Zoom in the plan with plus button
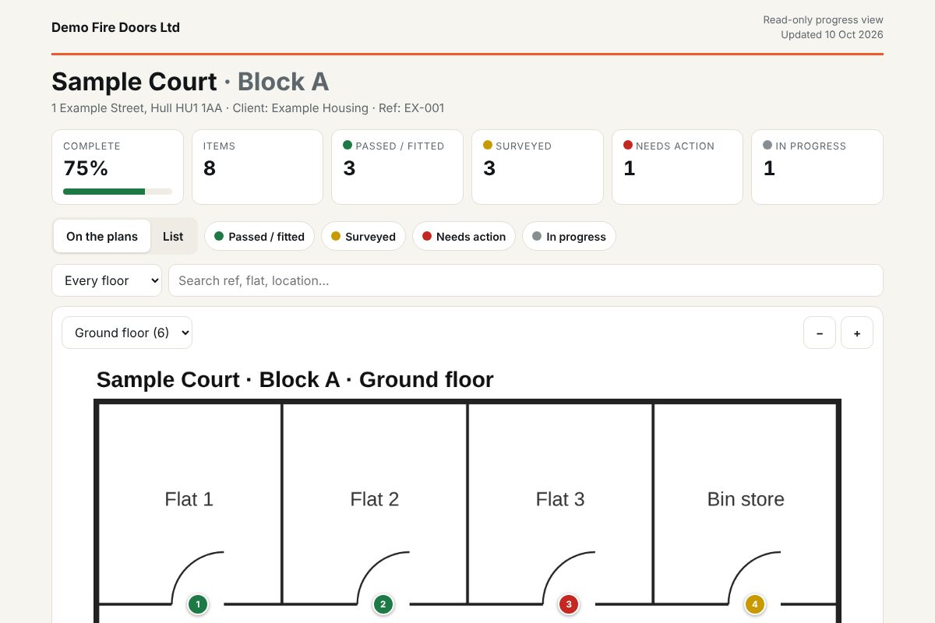Image resolution: width=935 pixels, height=623 pixels. [x=857, y=333]
